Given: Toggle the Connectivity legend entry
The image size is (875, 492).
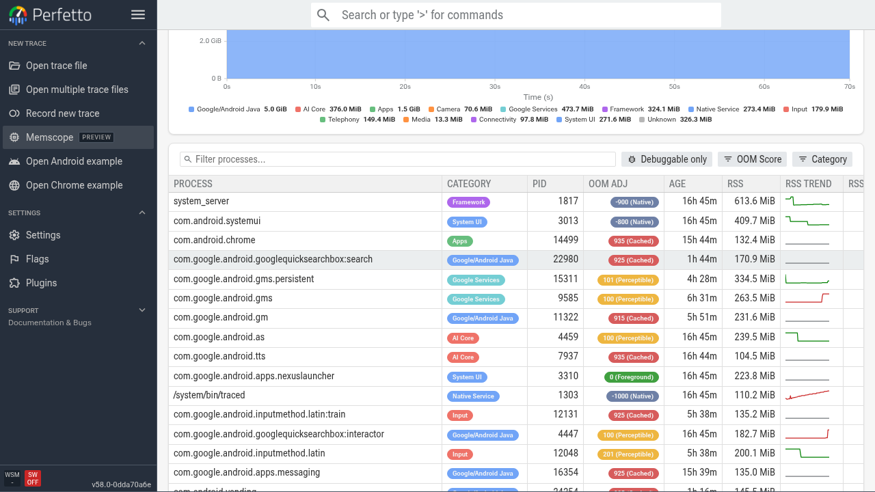Looking at the screenshot, I should 509,120.
